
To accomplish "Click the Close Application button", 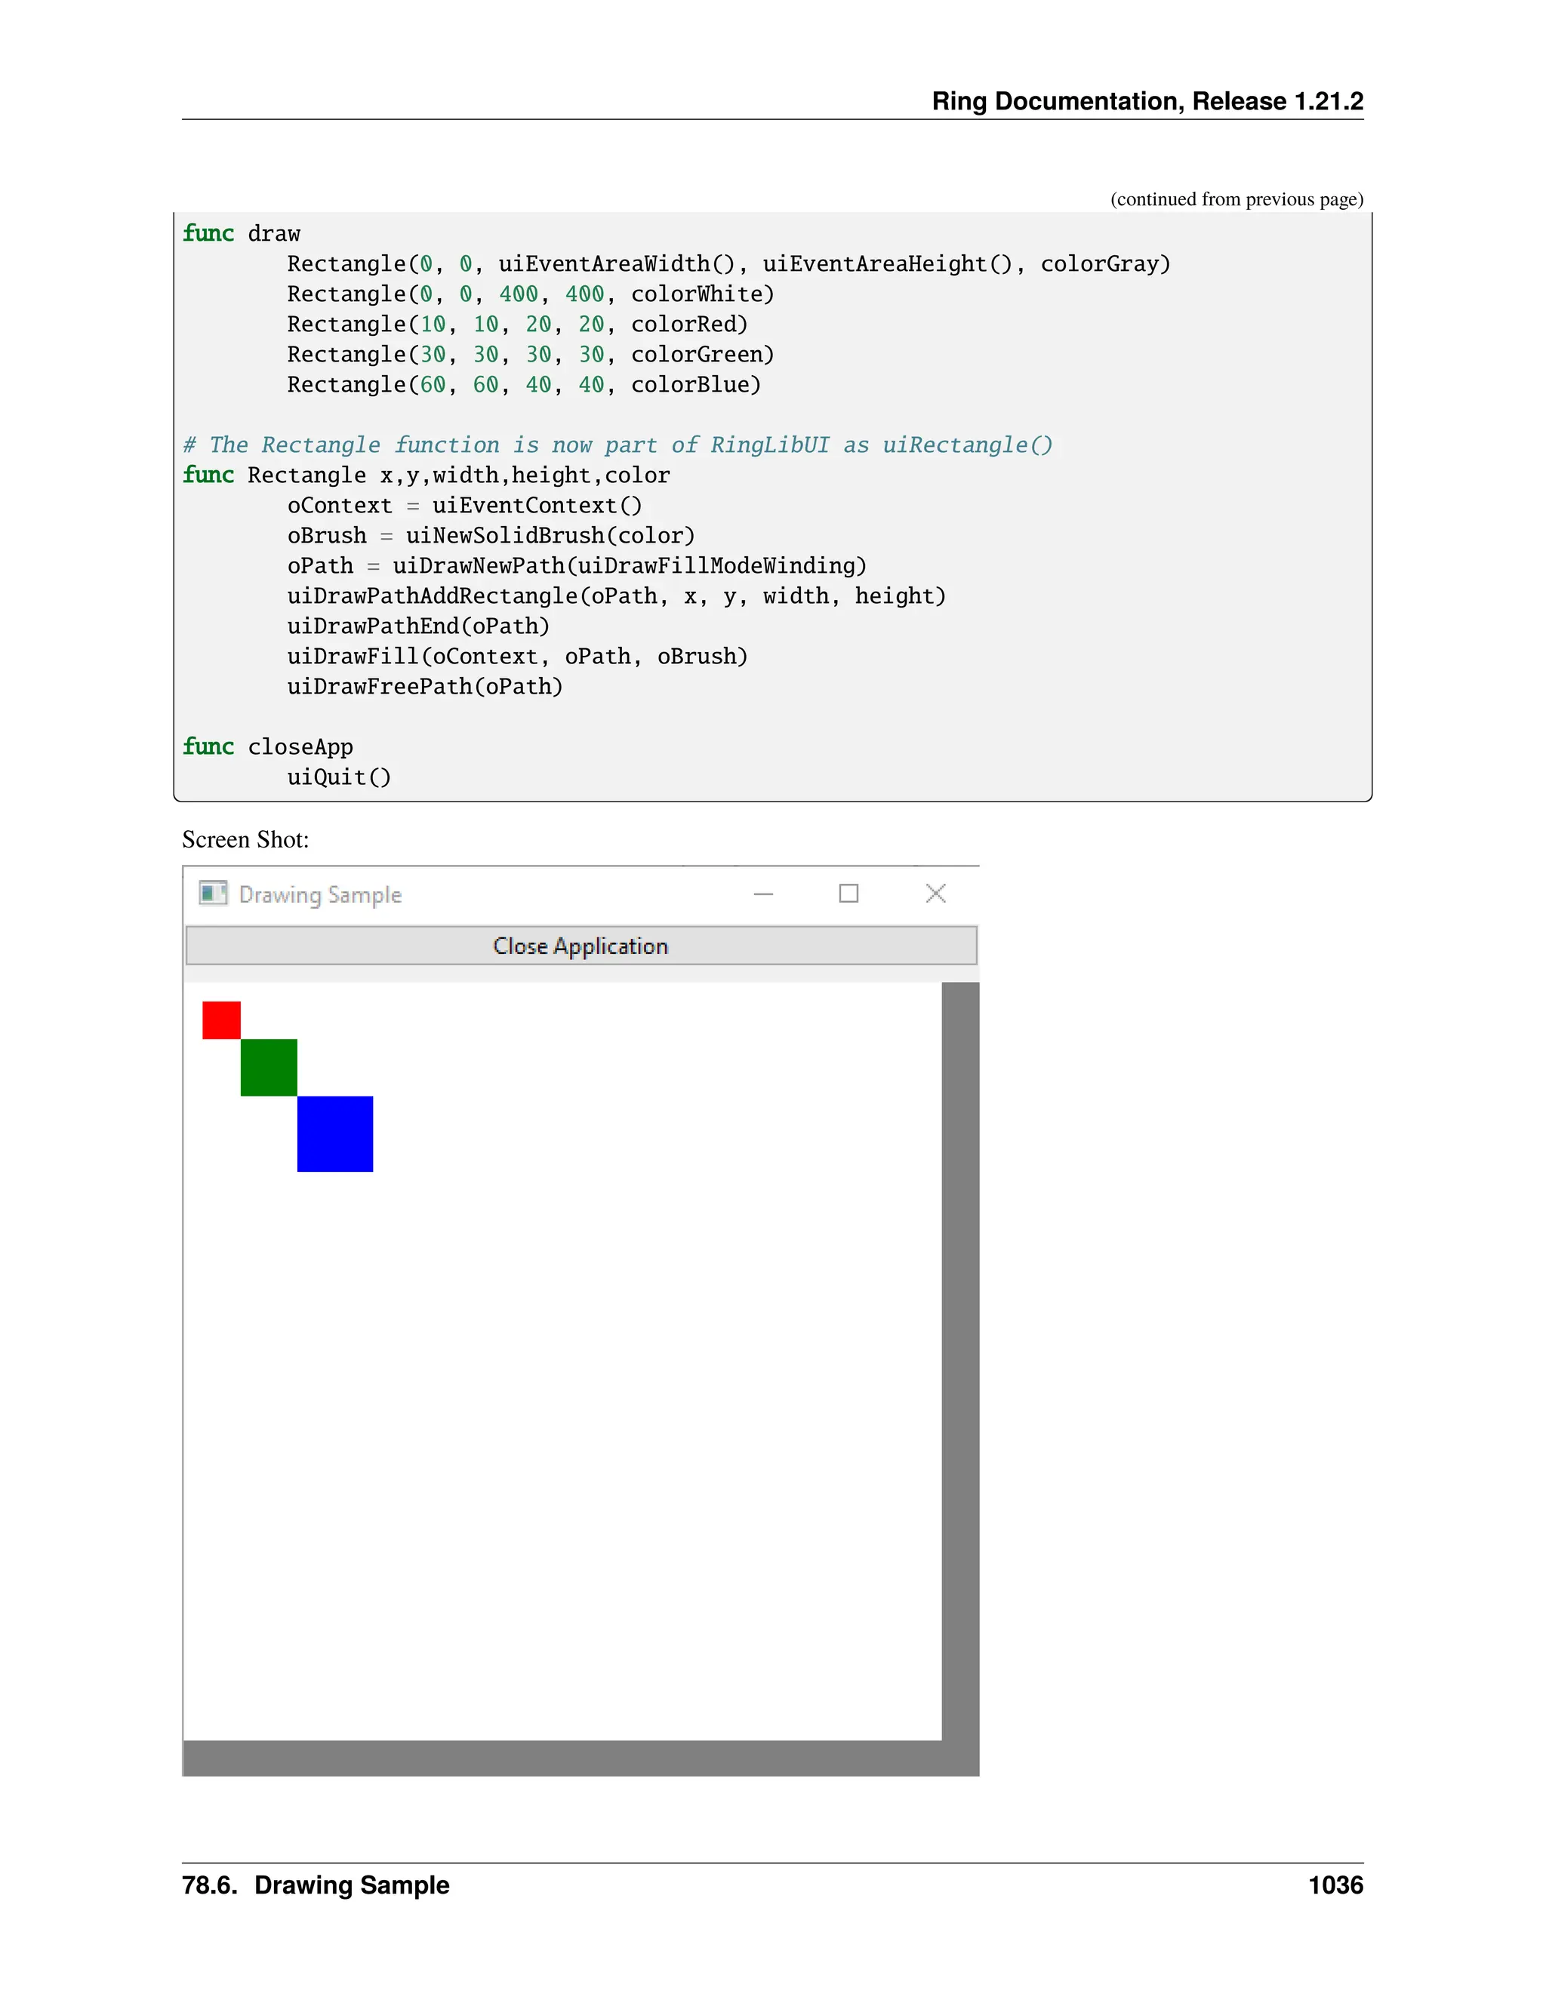I will pos(581,945).
